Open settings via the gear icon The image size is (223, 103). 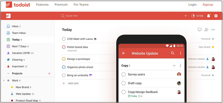(x=216, y=16)
